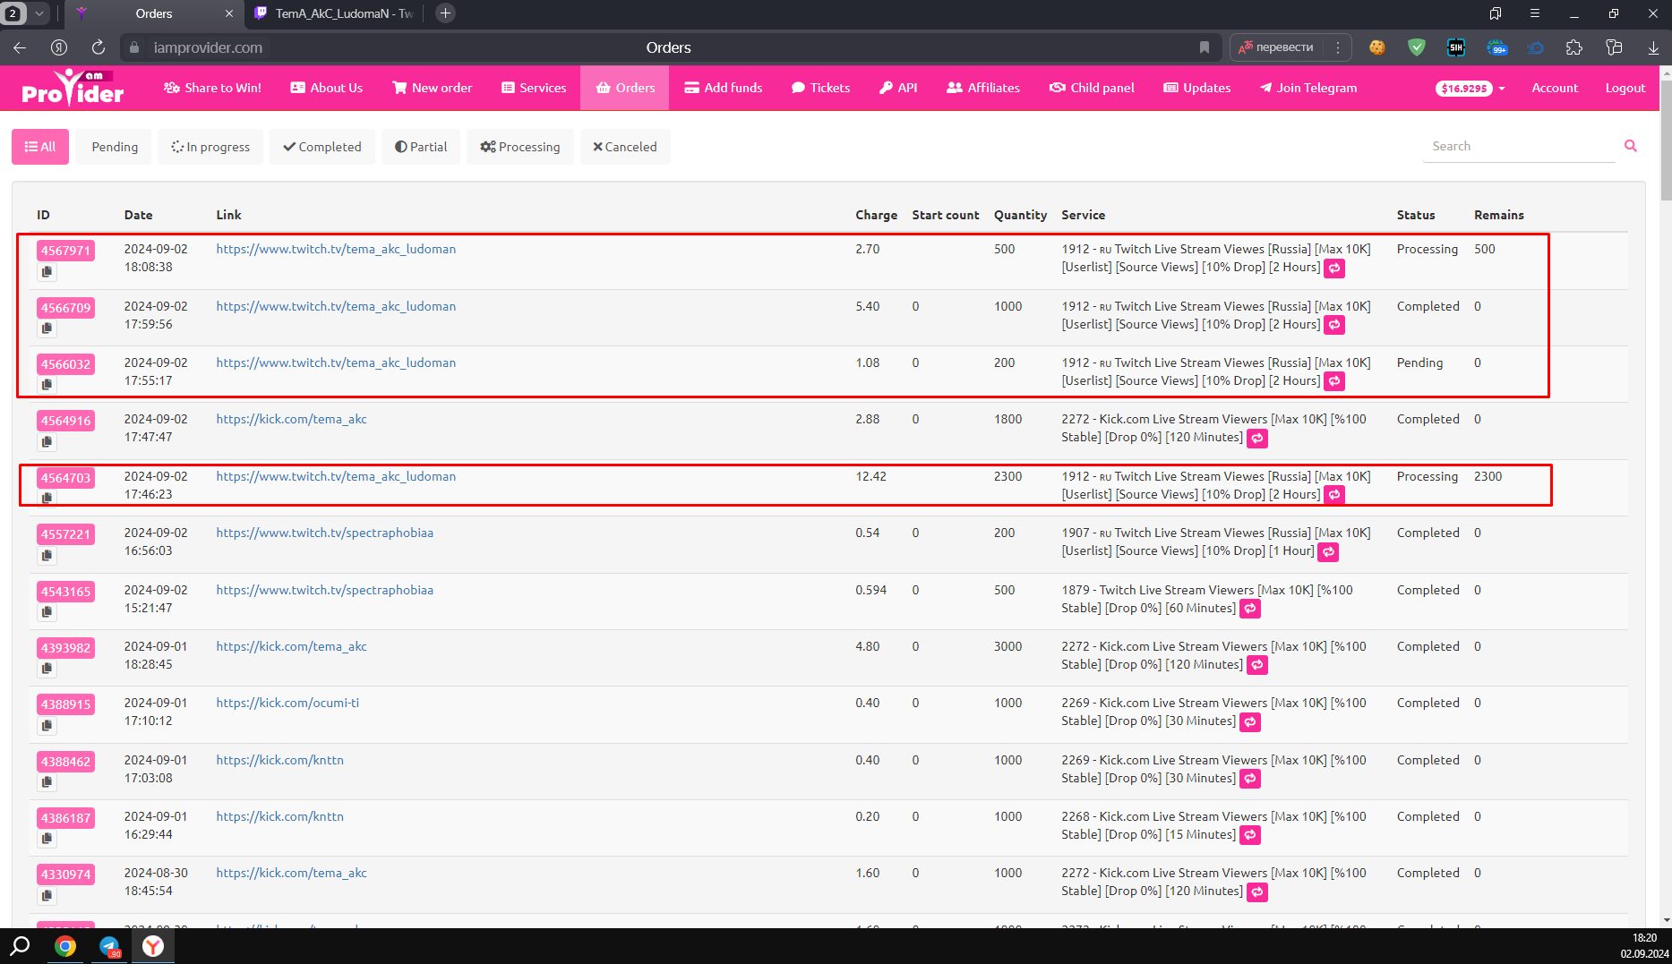
Task: Click the pink reorder icon for order 4543165
Action: pyautogui.click(x=1250, y=609)
